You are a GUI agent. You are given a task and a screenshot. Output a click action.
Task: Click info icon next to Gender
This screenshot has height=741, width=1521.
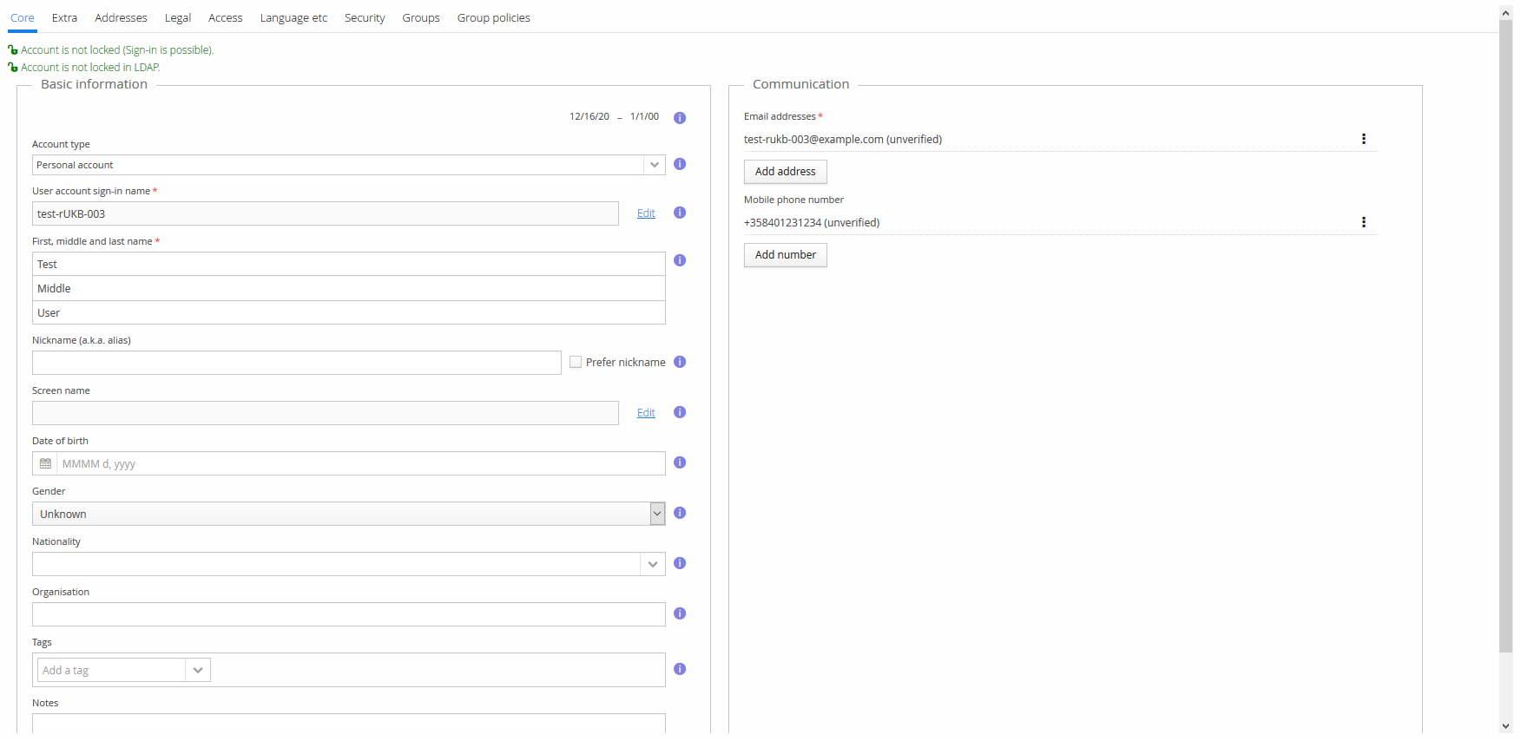click(680, 513)
